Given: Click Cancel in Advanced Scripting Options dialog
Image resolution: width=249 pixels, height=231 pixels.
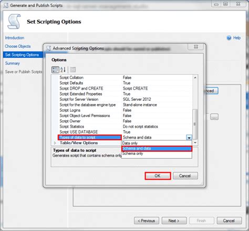Looking at the screenshot, I should coord(185,176).
